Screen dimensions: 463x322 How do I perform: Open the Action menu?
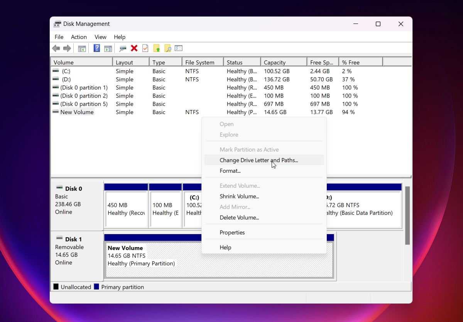(79, 37)
